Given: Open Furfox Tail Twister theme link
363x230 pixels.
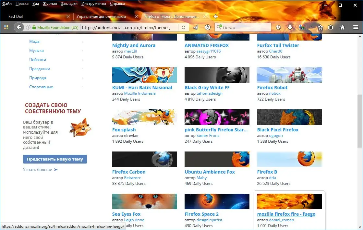Looking at the screenshot, I should tap(278, 45).
